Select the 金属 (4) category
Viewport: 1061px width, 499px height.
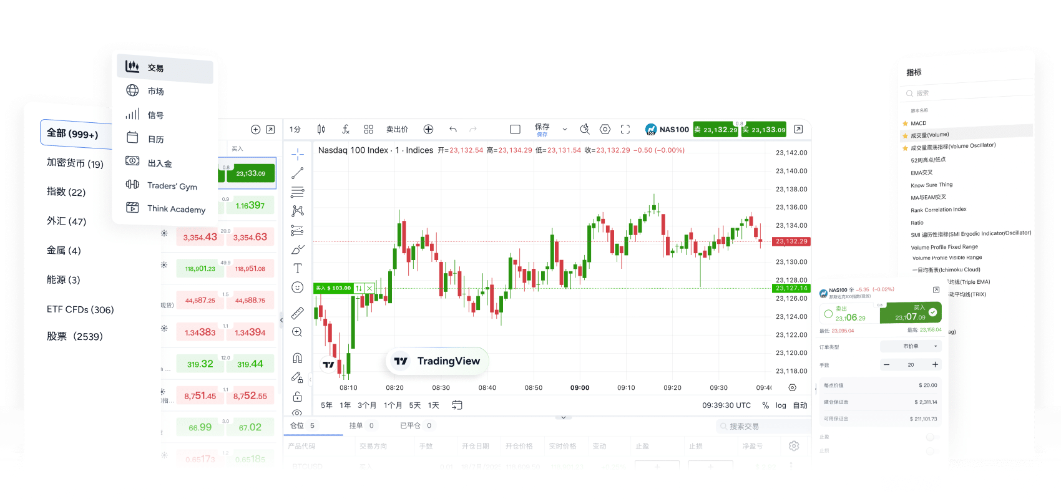pos(64,250)
